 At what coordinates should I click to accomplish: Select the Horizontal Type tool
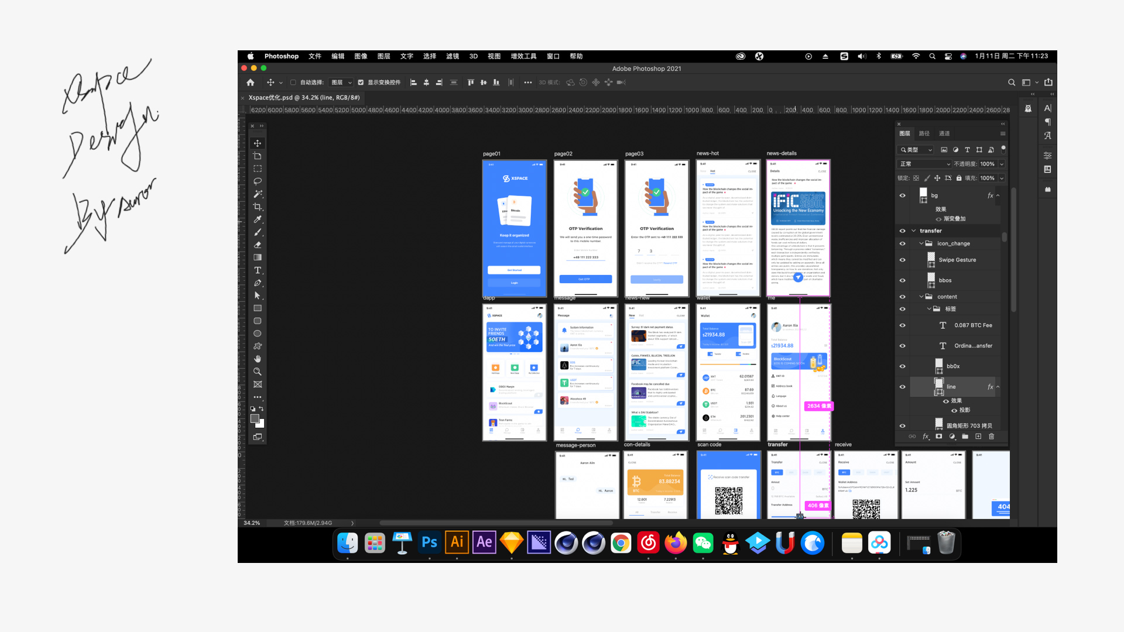tap(257, 270)
